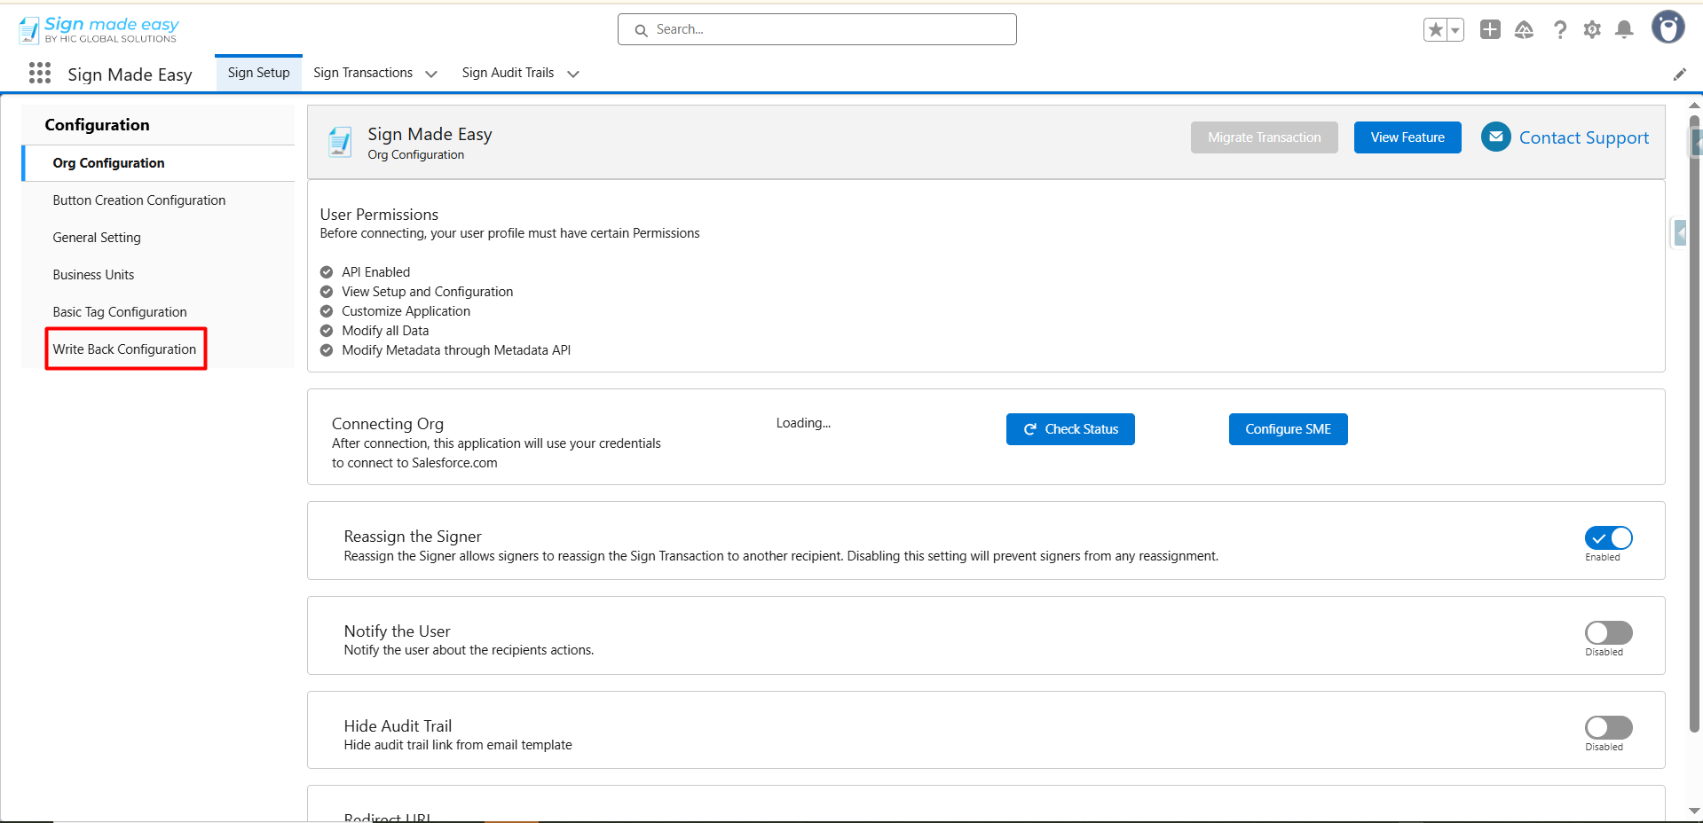Screen dimensions: 1703x823
Task: Click the Check Status button
Action: 1070,429
